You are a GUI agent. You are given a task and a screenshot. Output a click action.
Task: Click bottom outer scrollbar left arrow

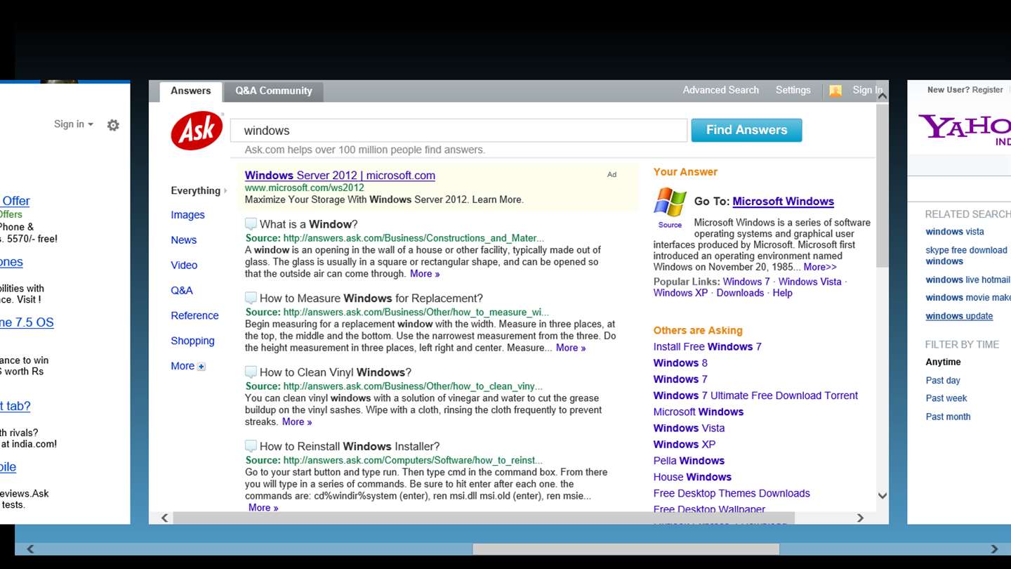pos(30,549)
